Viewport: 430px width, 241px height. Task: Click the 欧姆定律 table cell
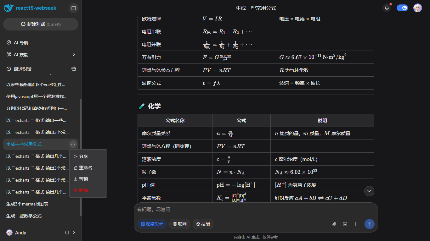tap(168, 19)
